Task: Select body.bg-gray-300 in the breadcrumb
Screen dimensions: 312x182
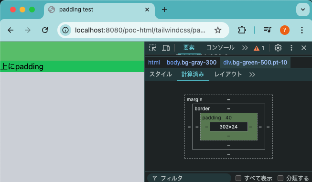Action: [192, 63]
